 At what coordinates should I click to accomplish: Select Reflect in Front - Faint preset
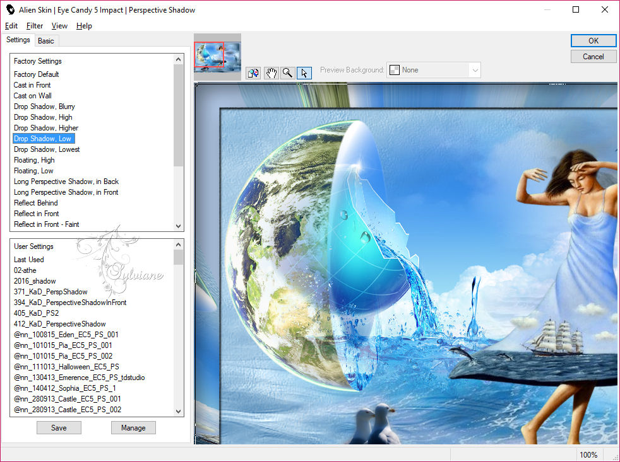point(46,224)
